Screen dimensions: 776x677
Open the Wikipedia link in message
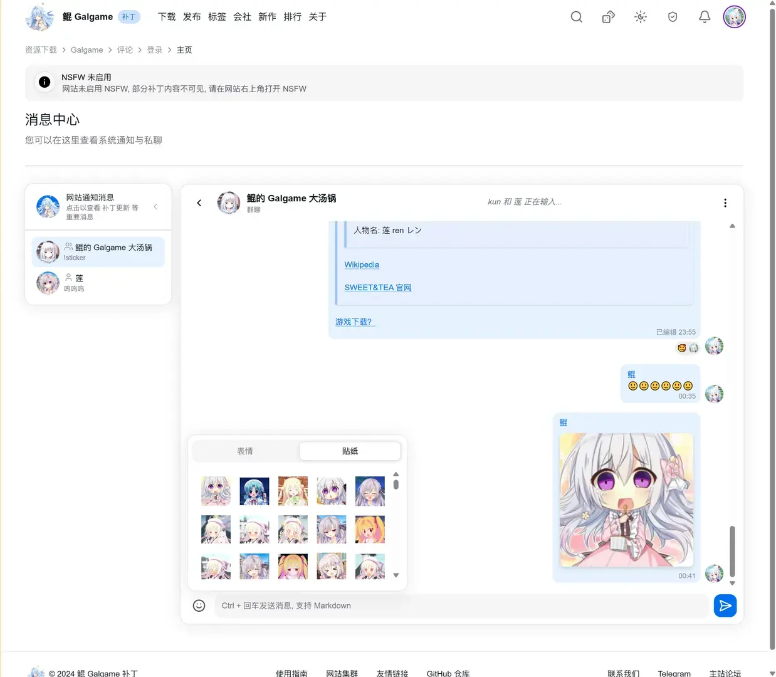(x=362, y=265)
